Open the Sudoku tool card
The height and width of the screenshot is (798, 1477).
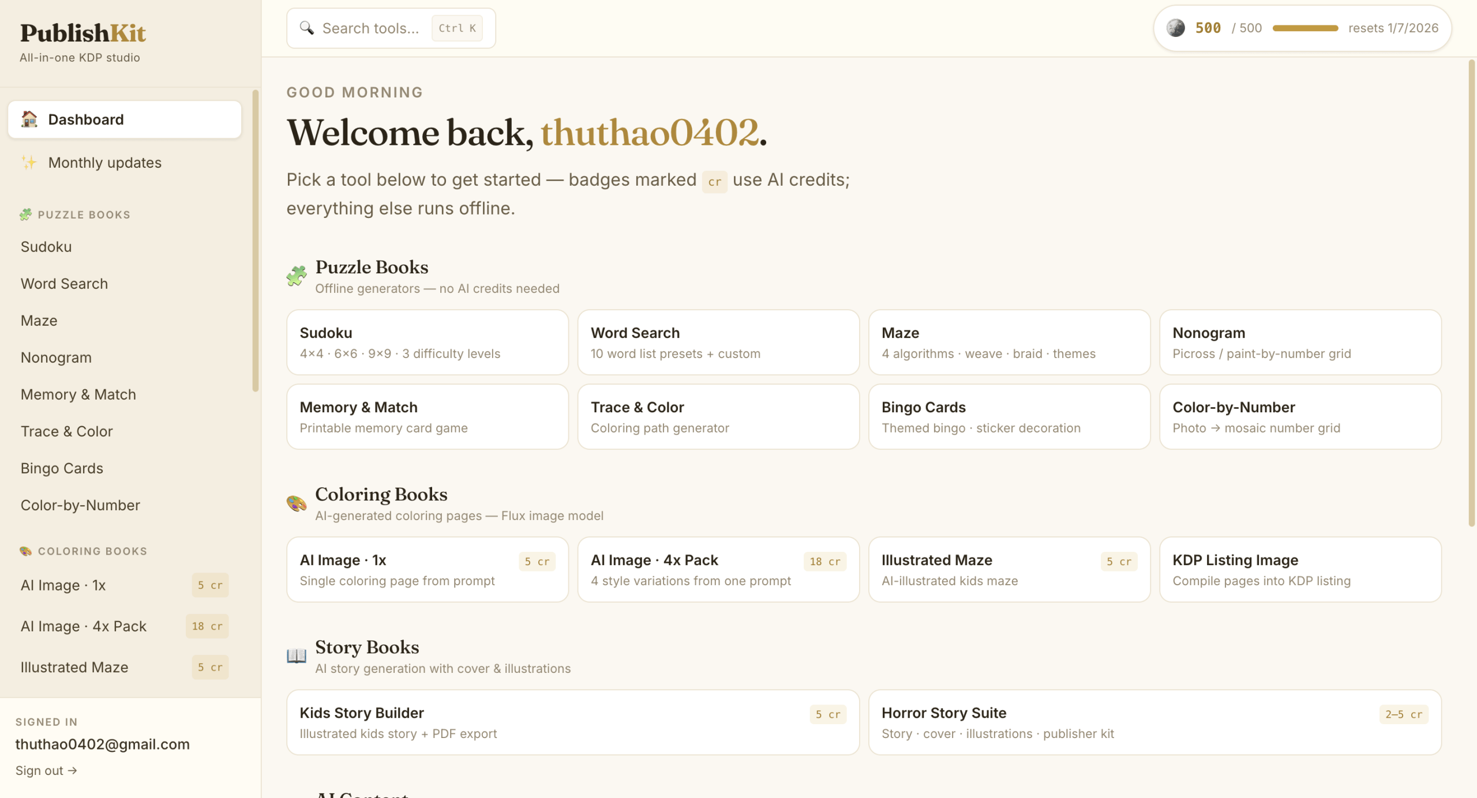(428, 342)
